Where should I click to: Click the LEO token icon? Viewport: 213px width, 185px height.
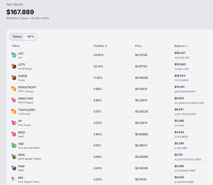click(14, 55)
